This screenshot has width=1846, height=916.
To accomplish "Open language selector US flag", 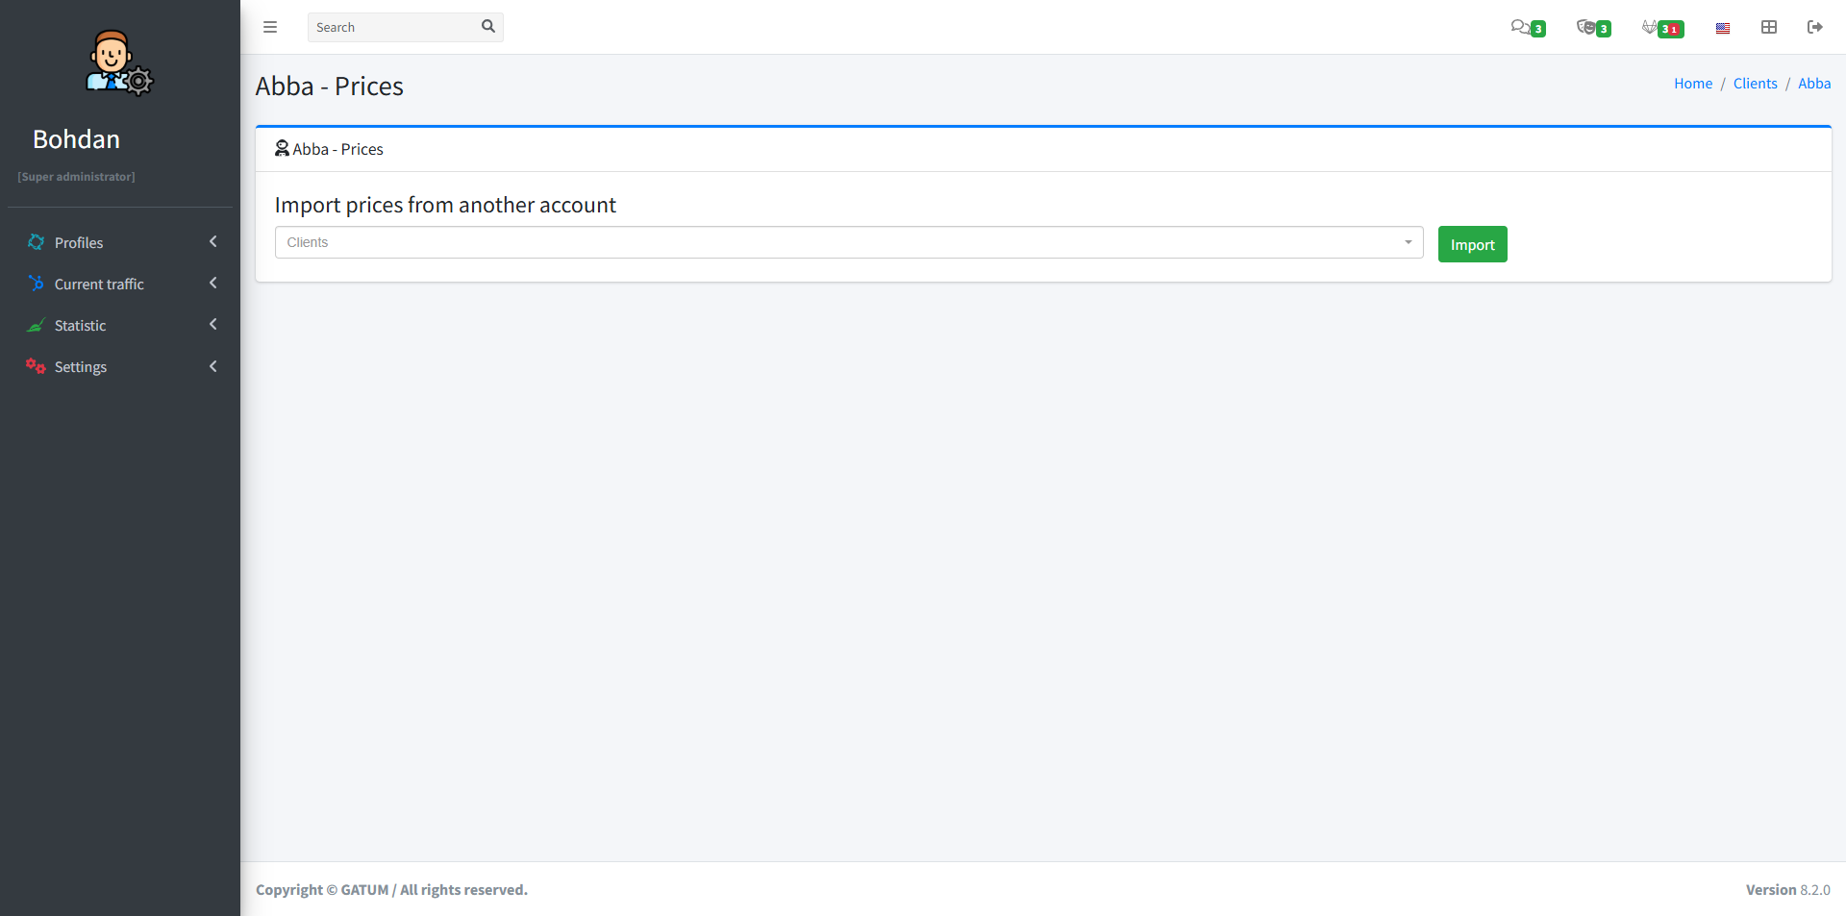I will click(x=1723, y=28).
